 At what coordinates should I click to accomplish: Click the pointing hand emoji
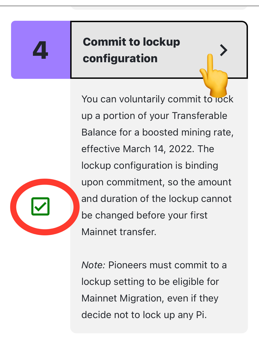(x=214, y=76)
